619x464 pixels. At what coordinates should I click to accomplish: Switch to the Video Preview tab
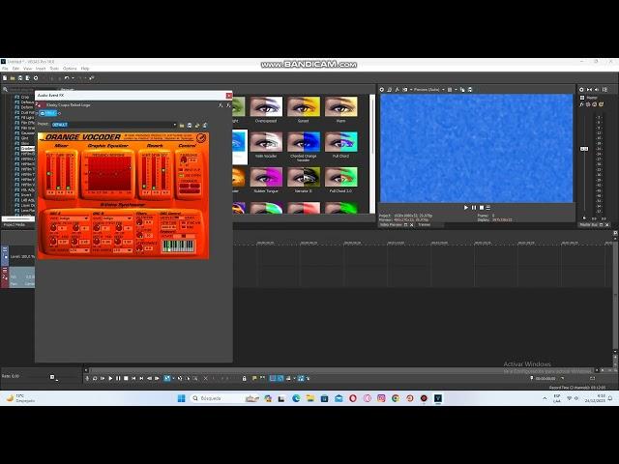(391, 224)
